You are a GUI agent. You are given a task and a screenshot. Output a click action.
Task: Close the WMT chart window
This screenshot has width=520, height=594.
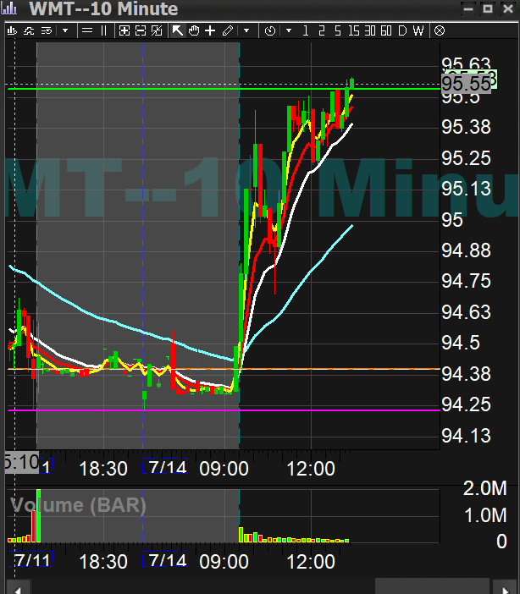click(x=507, y=8)
